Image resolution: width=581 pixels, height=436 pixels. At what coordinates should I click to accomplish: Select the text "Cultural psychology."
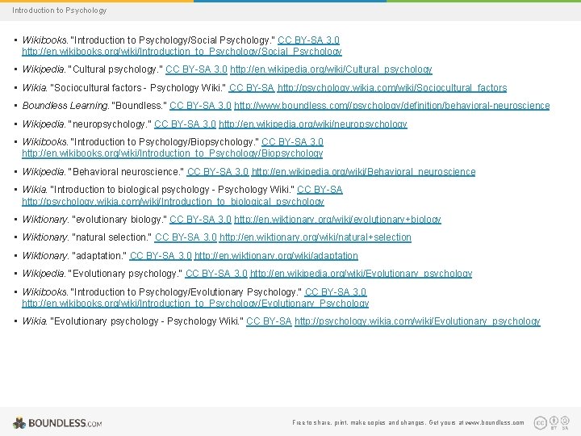point(115,69)
